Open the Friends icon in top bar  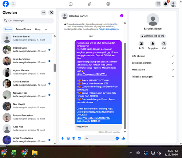[90, 4]
